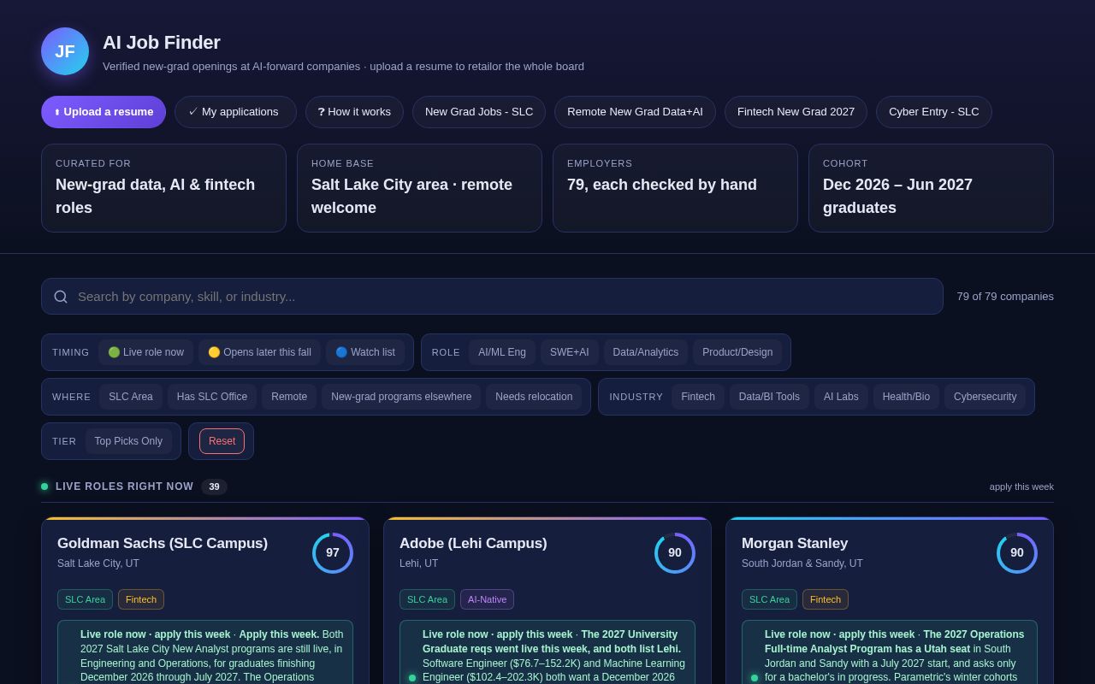Toggle AI Labs industry filter

[x=841, y=397]
